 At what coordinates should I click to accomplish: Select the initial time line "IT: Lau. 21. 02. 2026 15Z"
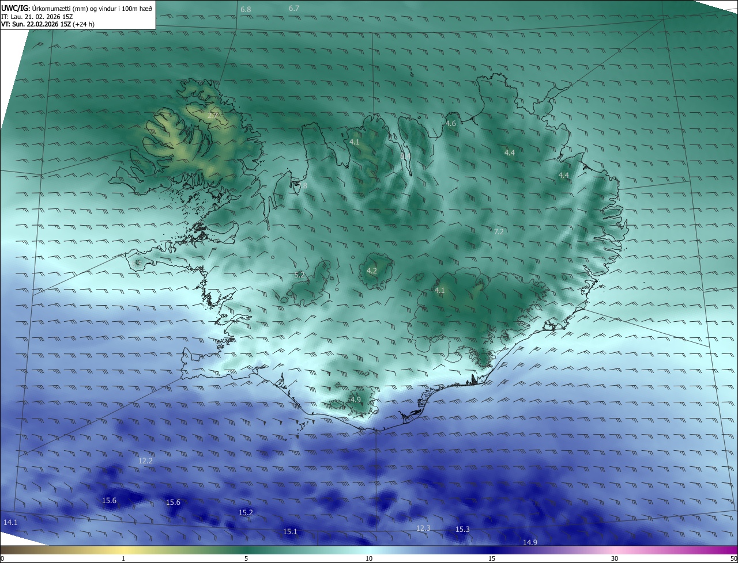pos(37,17)
